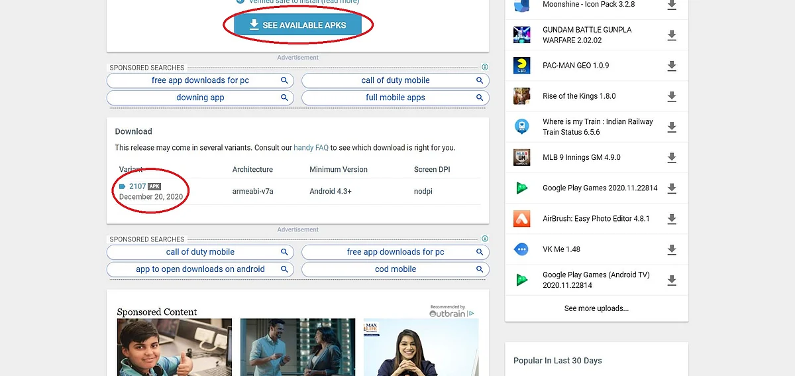Open Where is my Train title link

[x=598, y=127]
